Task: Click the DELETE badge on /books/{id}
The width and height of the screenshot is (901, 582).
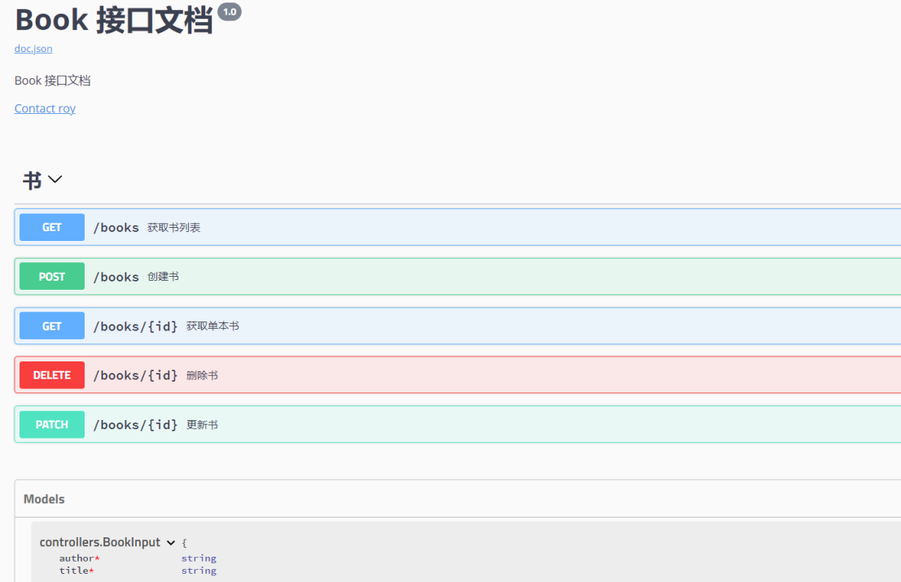Action: click(51, 374)
